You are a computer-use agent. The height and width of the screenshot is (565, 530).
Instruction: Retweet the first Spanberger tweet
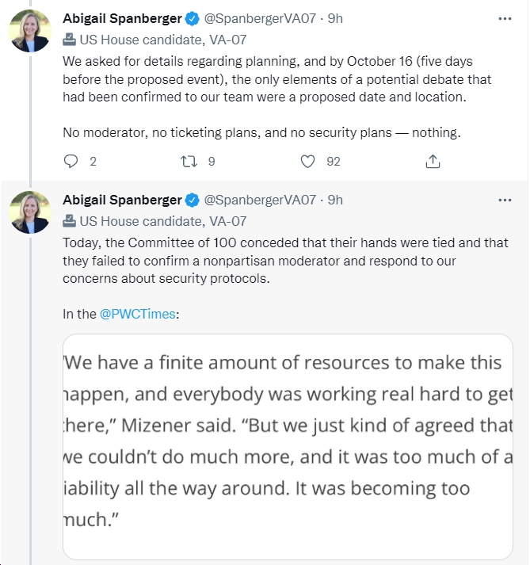pyautogui.click(x=189, y=162)
